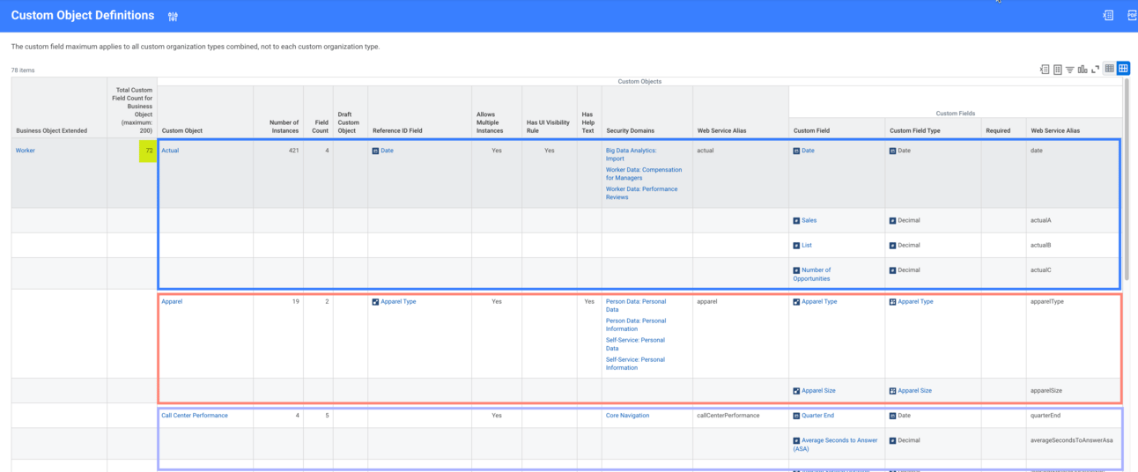The height and width of the screenshot is (472, 1138).
Task: Click the highlighted 72 field count cell
Action: click(x=147, y=151)
